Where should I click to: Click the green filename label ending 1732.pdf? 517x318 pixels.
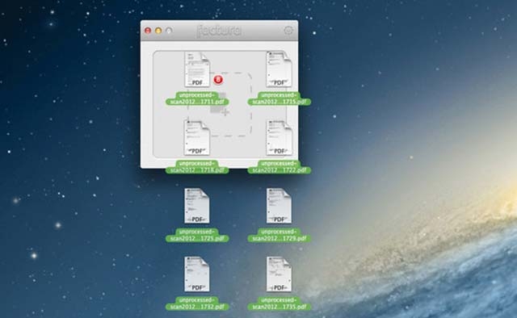coord(197,303)
